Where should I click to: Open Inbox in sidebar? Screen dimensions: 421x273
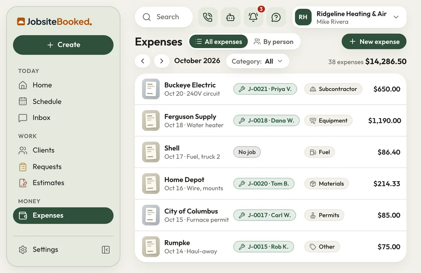63,118
